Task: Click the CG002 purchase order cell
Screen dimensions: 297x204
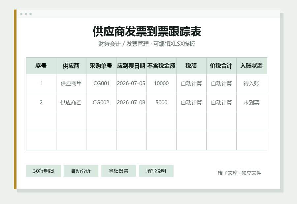Action: click(101, 103)
